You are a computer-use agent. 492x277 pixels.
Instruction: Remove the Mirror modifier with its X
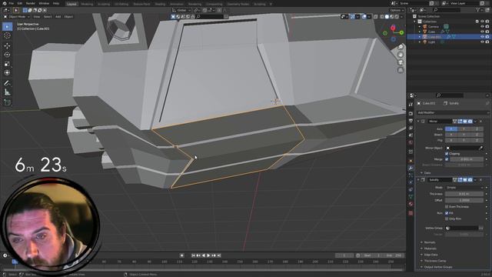coord(480,122)
